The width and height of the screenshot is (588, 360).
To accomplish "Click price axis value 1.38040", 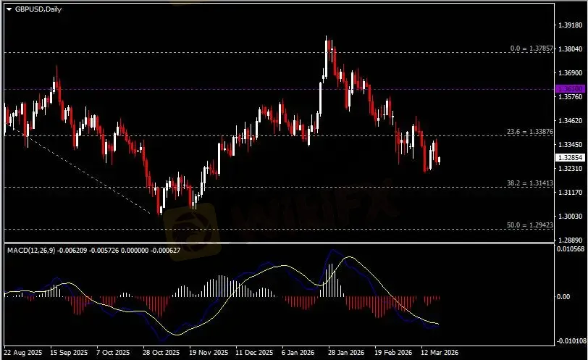I will pyautogui.click(x=571, y=49).
